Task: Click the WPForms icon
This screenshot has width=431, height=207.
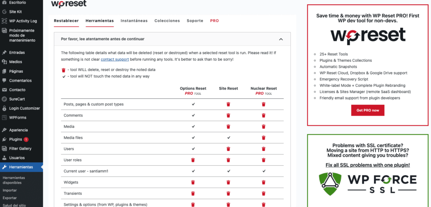Action: [4, 118]
